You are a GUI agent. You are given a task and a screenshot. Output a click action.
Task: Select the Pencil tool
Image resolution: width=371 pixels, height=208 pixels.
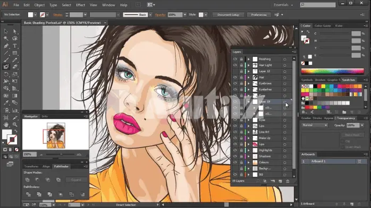[x=15, y=60]
